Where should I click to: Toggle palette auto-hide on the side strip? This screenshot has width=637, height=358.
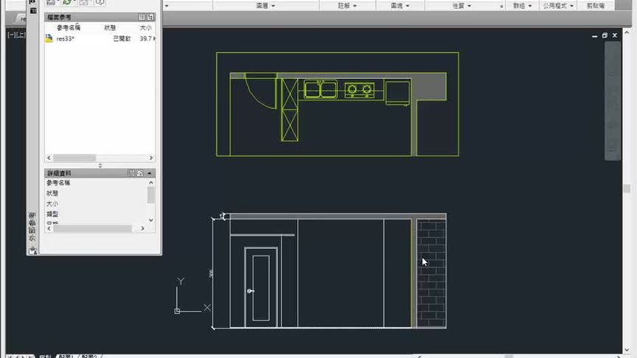[x=32, y=2]
